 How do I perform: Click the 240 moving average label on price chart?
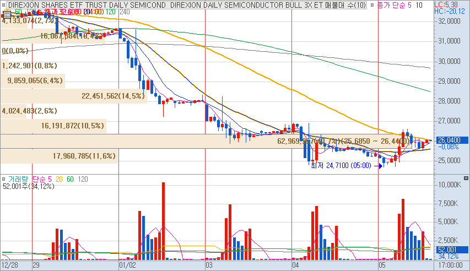(x=125, y=12)
